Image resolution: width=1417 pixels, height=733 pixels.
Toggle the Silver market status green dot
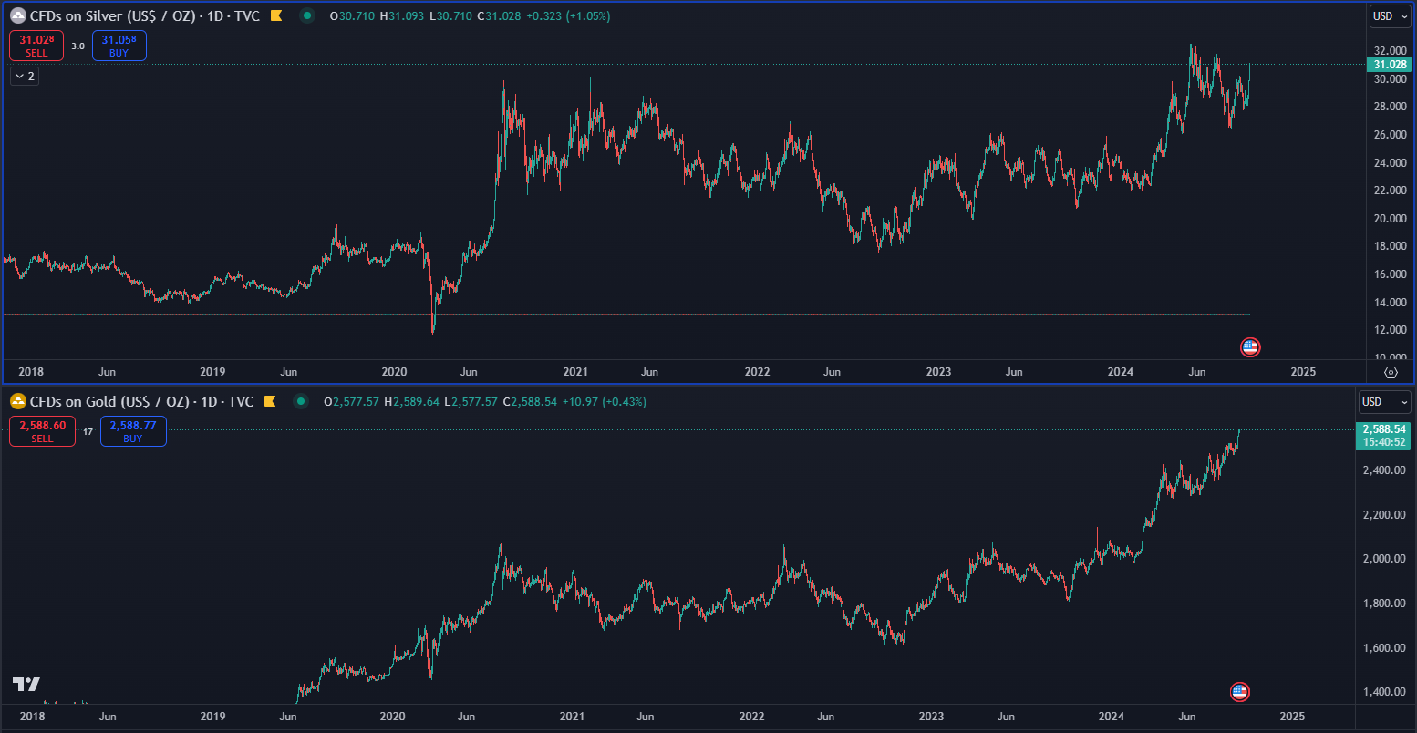point(308,15)
